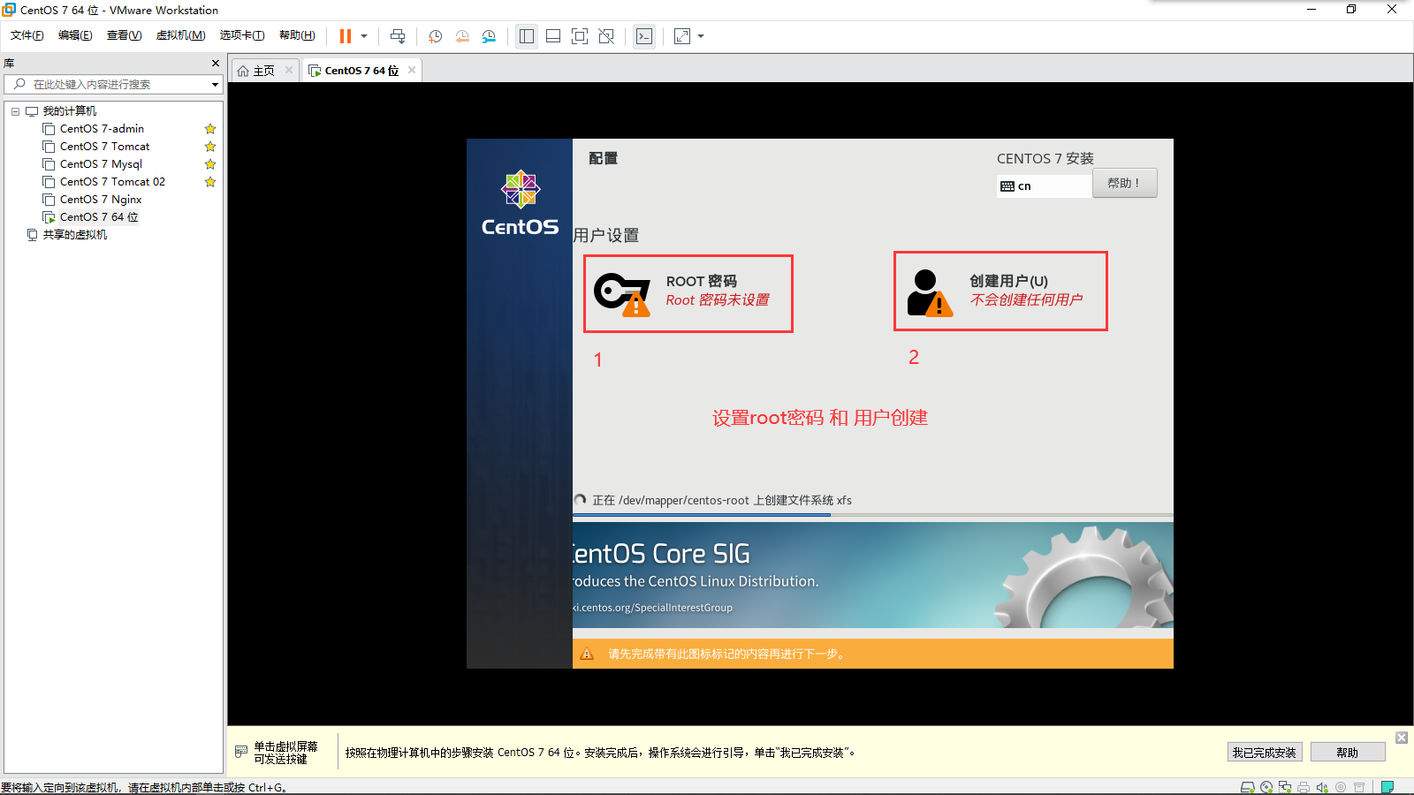
Task: Open the stretch mode dropdown arrow
Action: pyautogui.click(x=701, y=36)
